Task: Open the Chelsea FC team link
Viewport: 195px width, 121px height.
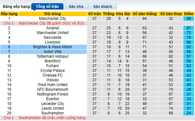Action: click(52, 75)
